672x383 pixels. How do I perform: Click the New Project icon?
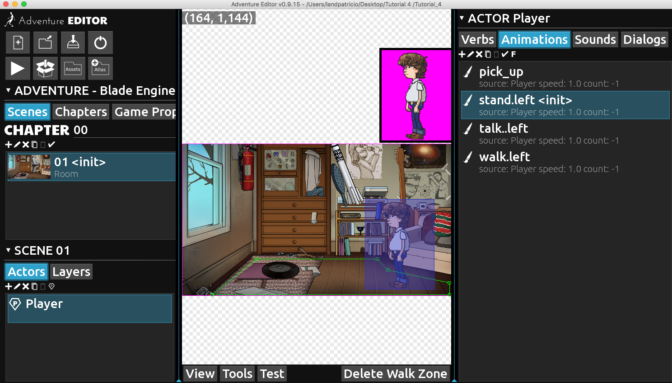coord(18,43)
